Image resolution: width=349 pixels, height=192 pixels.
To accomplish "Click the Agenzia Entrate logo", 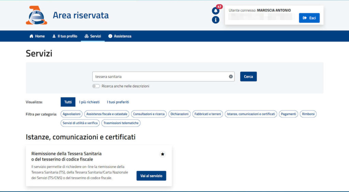I will point(36,15).
